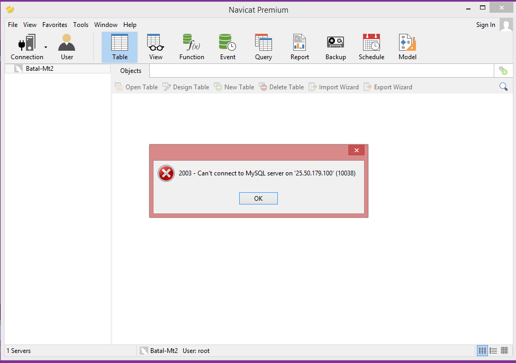
Task: Open the Model toolbar icon
Action: 408,47
